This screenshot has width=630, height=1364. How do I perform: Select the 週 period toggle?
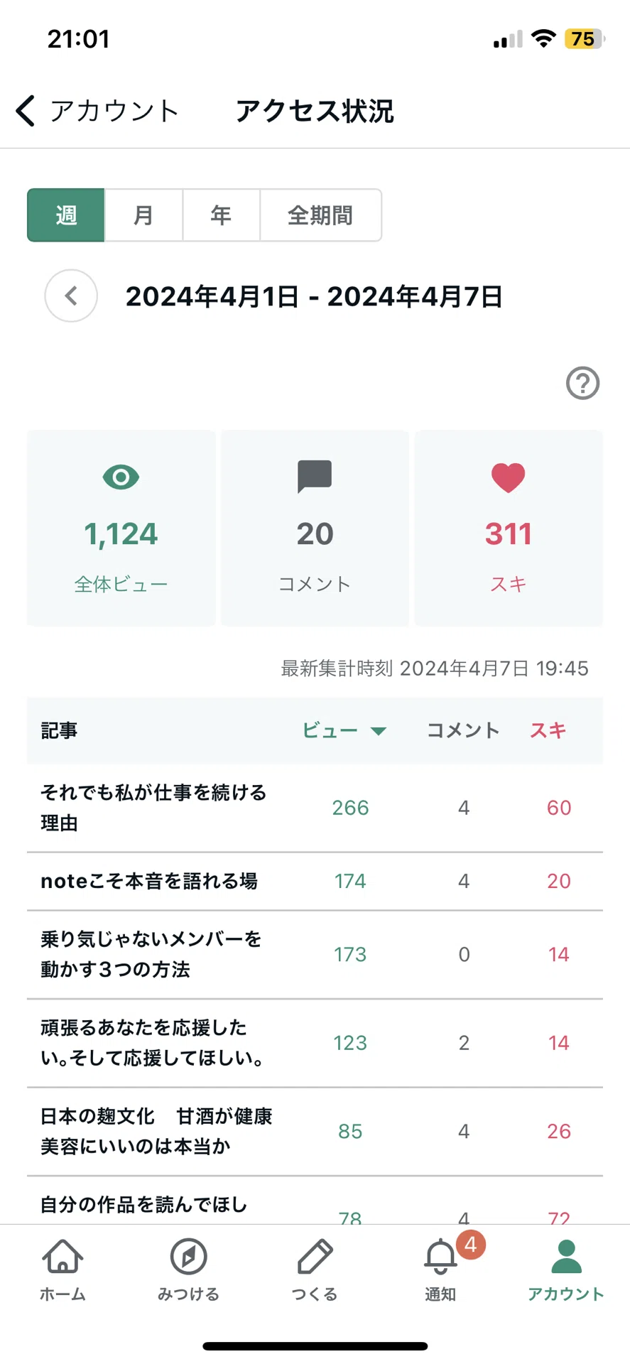[x=66, y=215]
